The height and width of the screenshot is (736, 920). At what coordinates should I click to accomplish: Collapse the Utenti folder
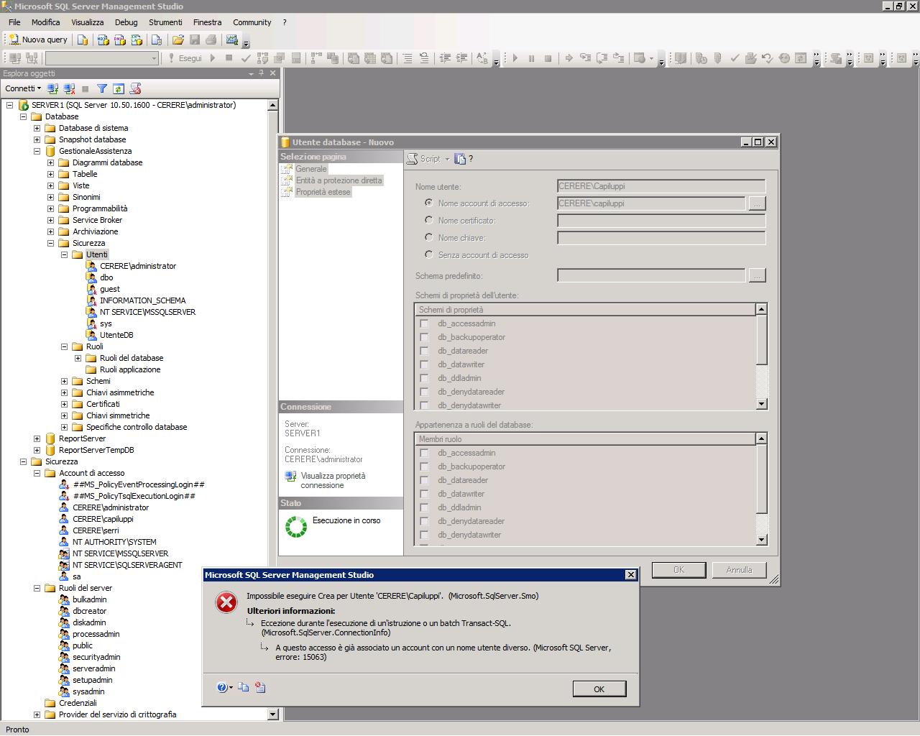(x=64, y=254)
